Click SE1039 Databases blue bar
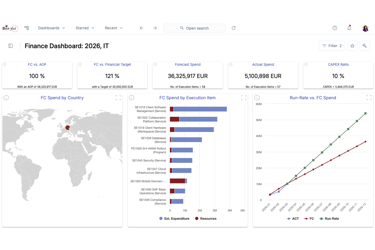This screenshot has width=375, height=250. click(x=186, y=140)
